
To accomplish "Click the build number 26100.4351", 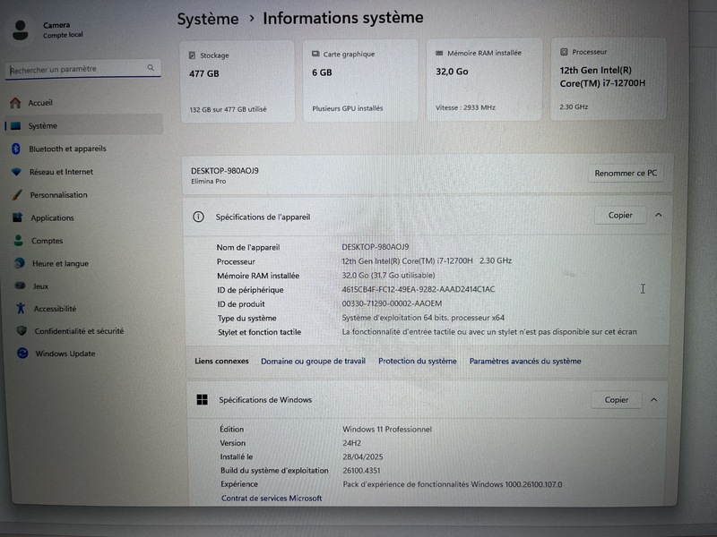I will (x=361, y=471).
